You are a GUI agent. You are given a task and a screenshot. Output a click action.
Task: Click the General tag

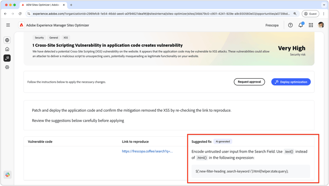click(x=54, y=38)
